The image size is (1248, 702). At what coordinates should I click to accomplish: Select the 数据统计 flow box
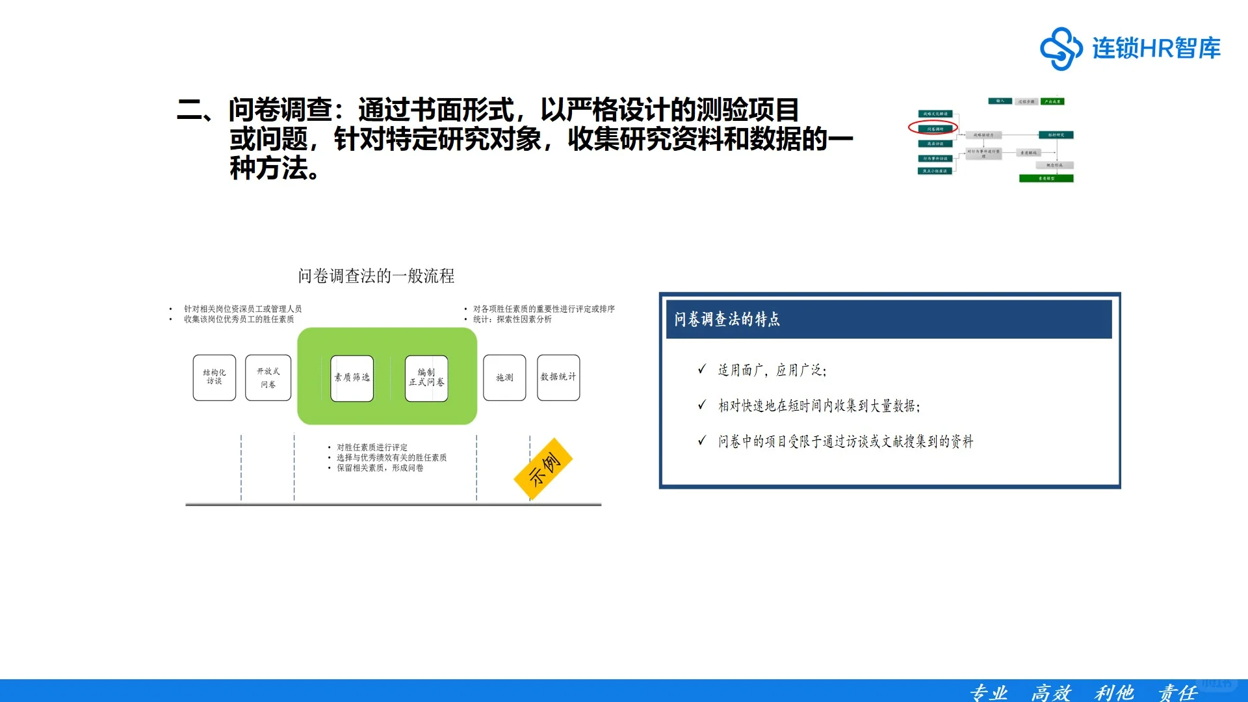558,377
